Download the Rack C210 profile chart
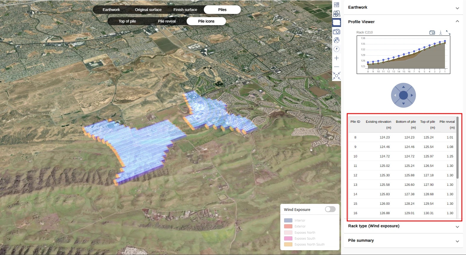Viewport: 466px width, 255px height. pyautogui.click(x=441, y=33)
